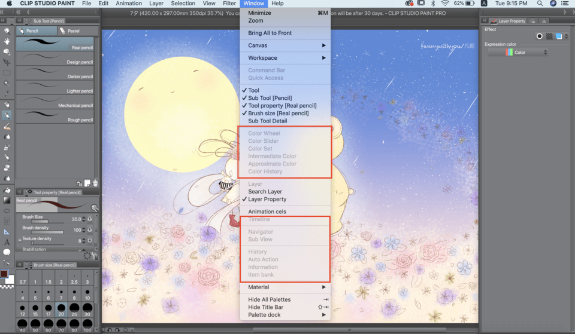
Task: Click Bring All to Front
Action: tap(285, 33)
